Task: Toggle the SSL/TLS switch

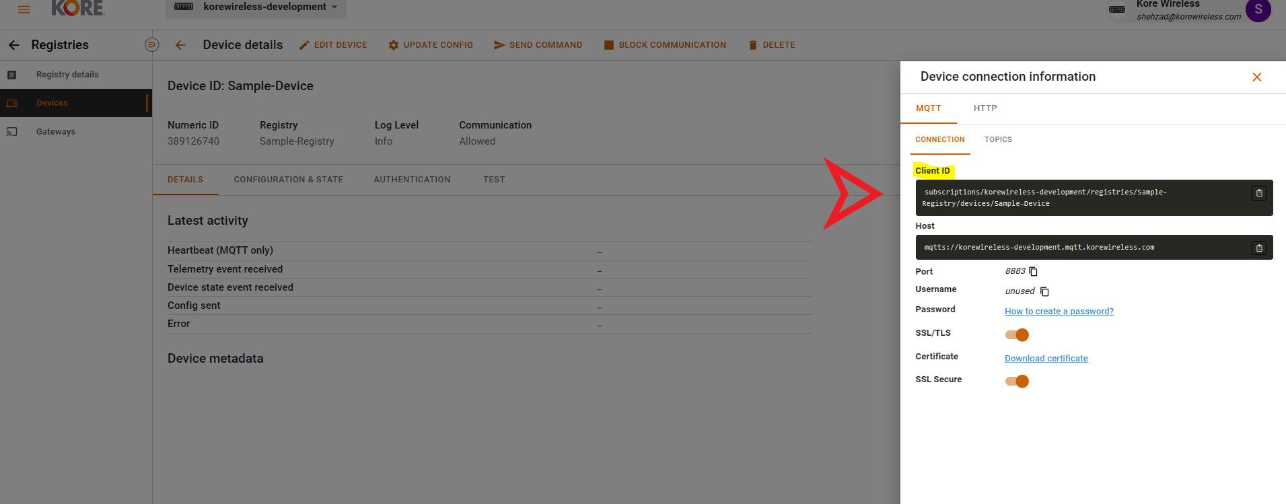Action: 1017,334
